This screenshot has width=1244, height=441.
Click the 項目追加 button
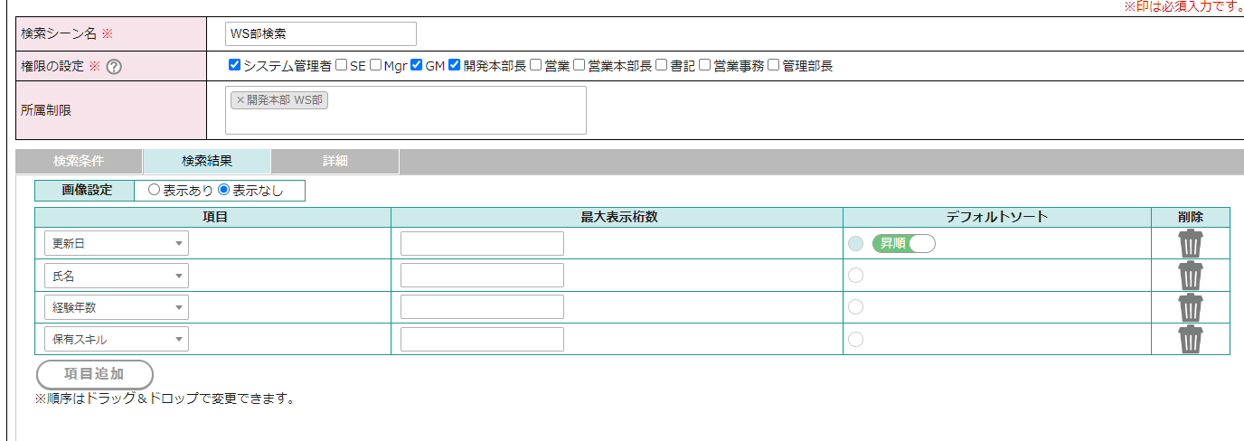pyautogui.click(x=95, y=374)
